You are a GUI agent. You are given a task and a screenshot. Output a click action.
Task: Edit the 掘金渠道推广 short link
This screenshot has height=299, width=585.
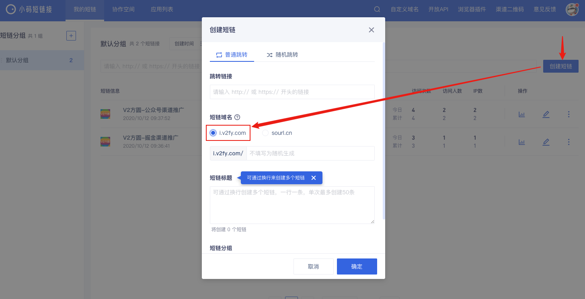click(x=546, y=142)
